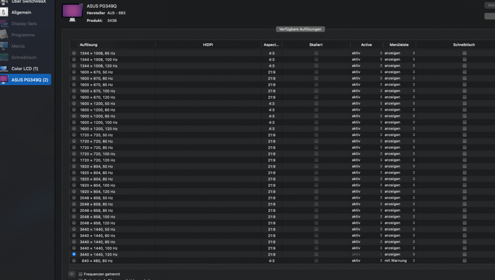495x280 pixels.
Task: Open Active dropdown for 1344 × 1008, 120 Hz
Action: tap(367, 66)
